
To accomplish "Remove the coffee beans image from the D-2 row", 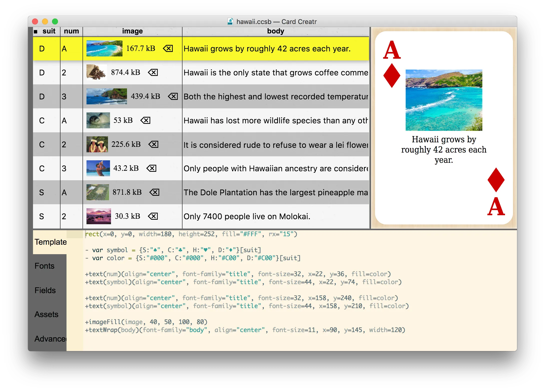I will tap(153, 72).
